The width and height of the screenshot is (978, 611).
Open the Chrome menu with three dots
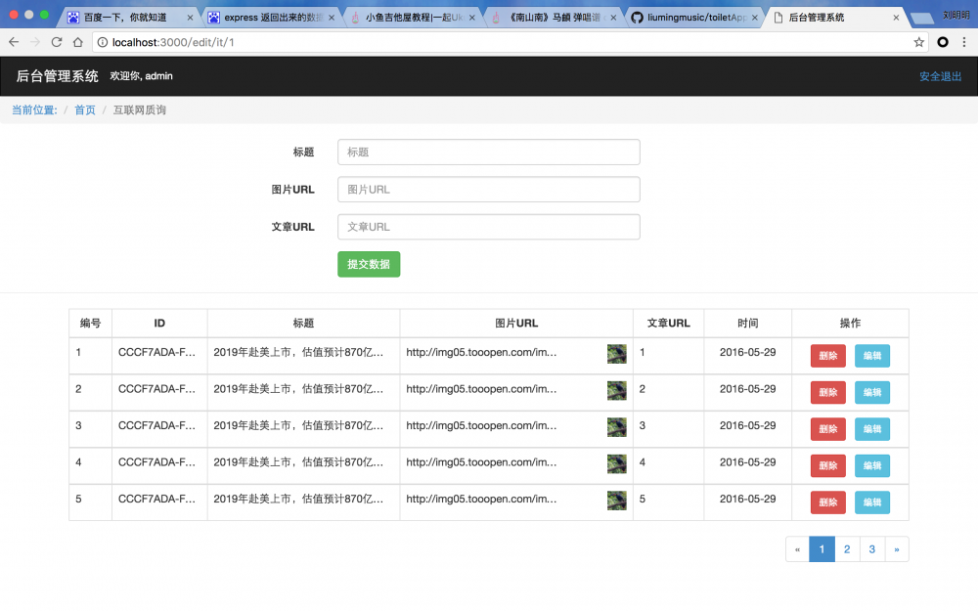966,43
